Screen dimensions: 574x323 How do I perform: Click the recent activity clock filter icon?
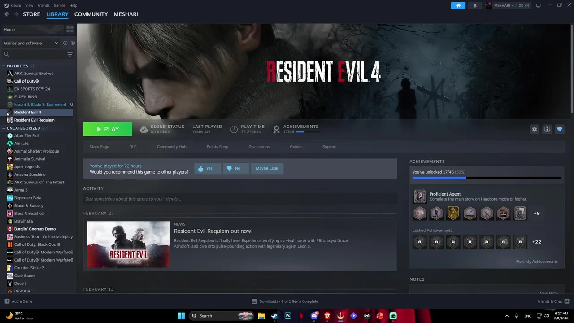65,43
